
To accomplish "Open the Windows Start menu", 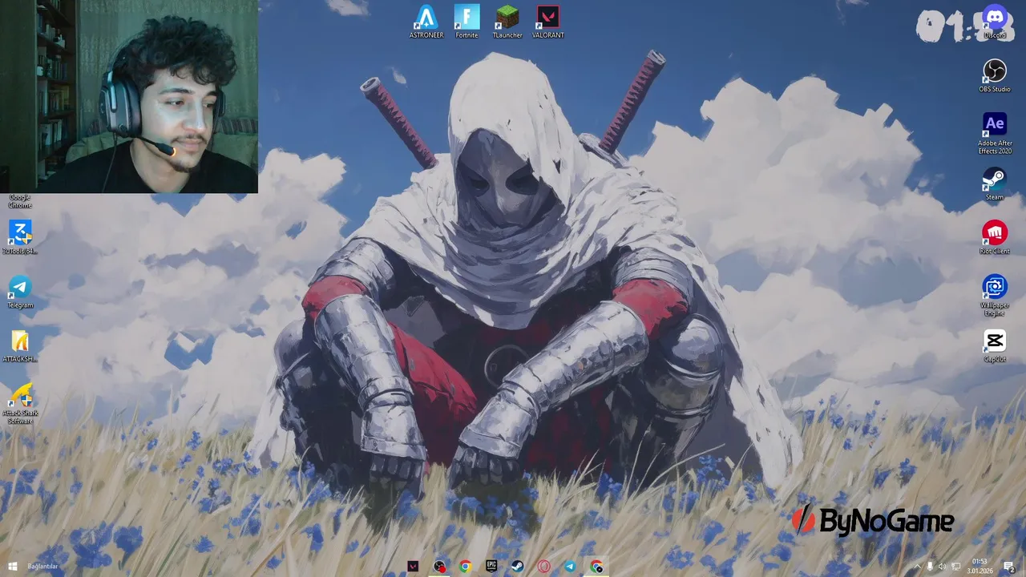I will (x=12, y=567).
